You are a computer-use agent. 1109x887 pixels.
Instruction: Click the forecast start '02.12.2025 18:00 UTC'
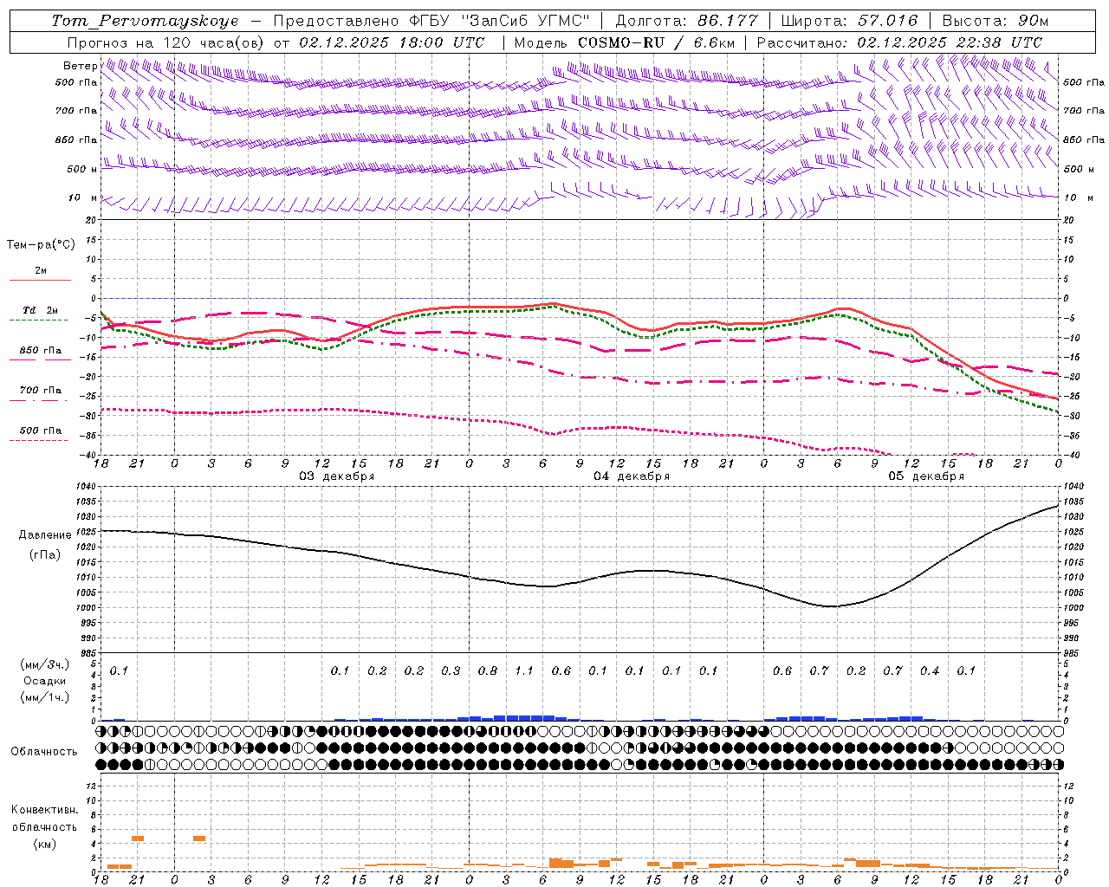pyautogui.click(x=391, y=42)
